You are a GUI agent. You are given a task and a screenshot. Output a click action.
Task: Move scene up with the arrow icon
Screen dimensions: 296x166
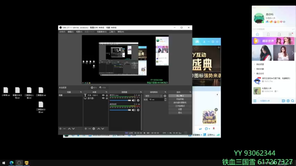tap(69, 129)
